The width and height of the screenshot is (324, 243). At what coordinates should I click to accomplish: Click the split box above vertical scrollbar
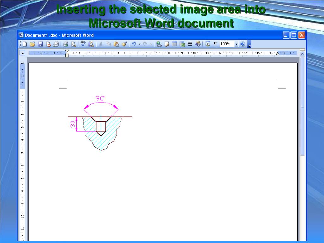coord(302,50)
